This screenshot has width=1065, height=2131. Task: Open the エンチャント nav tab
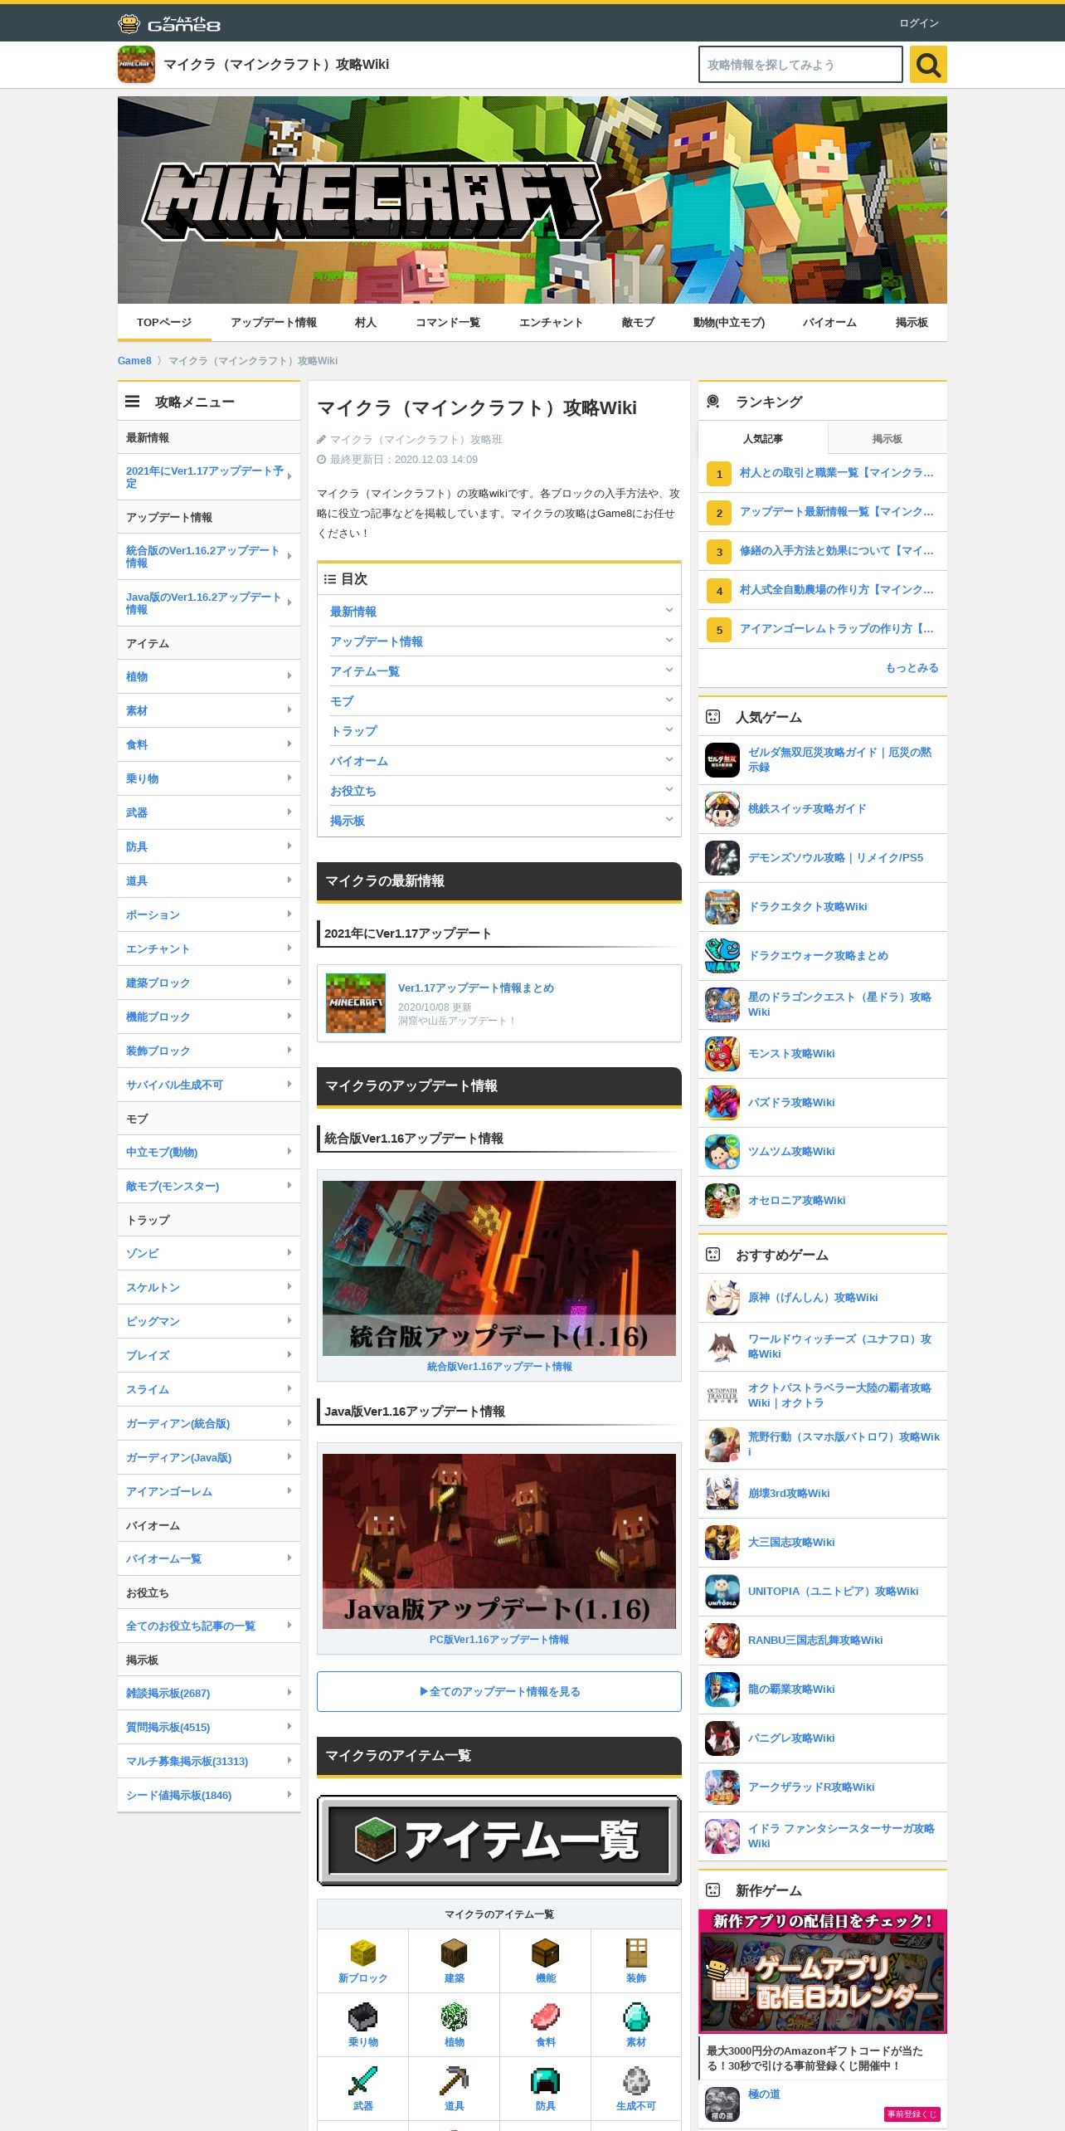coord(551,322)
